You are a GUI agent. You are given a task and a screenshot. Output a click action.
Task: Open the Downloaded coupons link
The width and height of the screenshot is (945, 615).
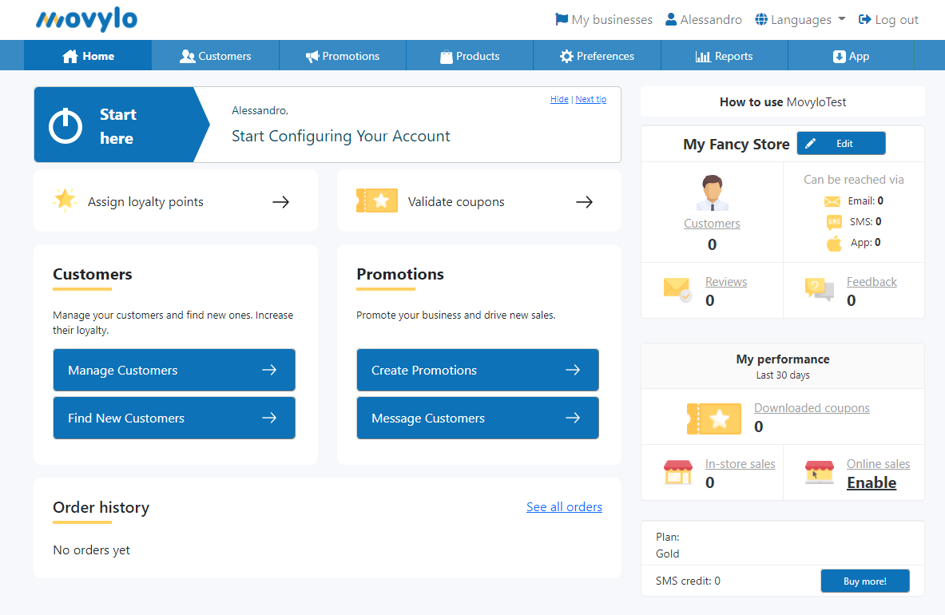point(812,408)
